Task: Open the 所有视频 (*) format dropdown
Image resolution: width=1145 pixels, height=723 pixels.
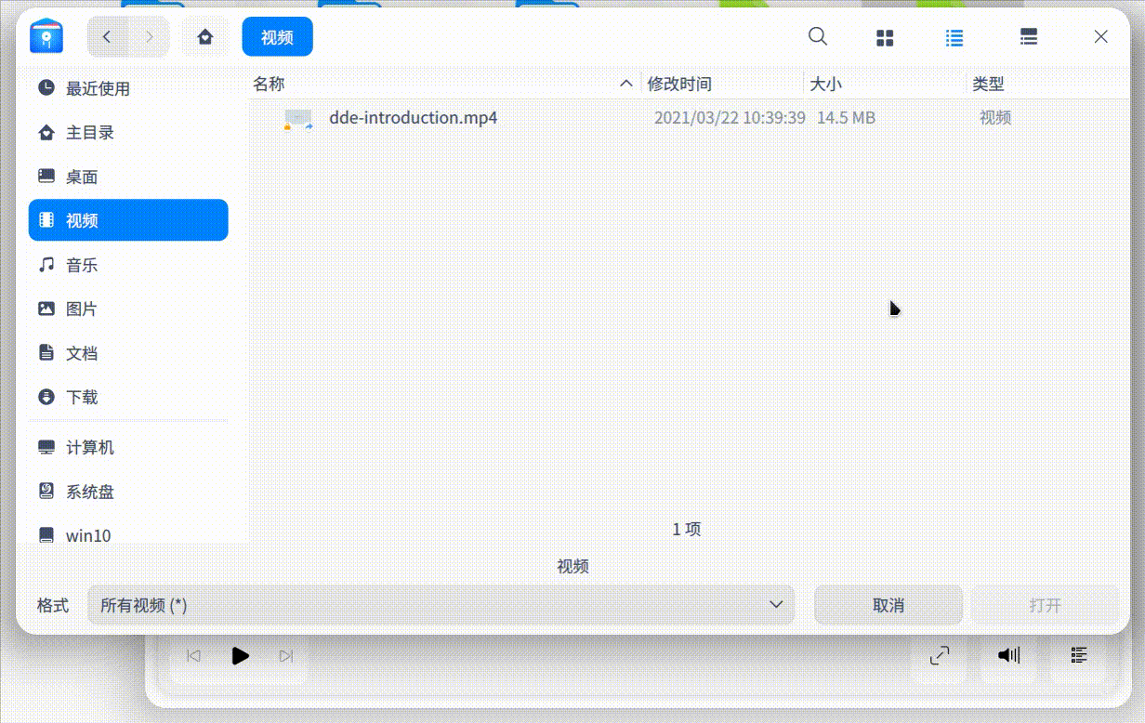Action: click(441, 605)
